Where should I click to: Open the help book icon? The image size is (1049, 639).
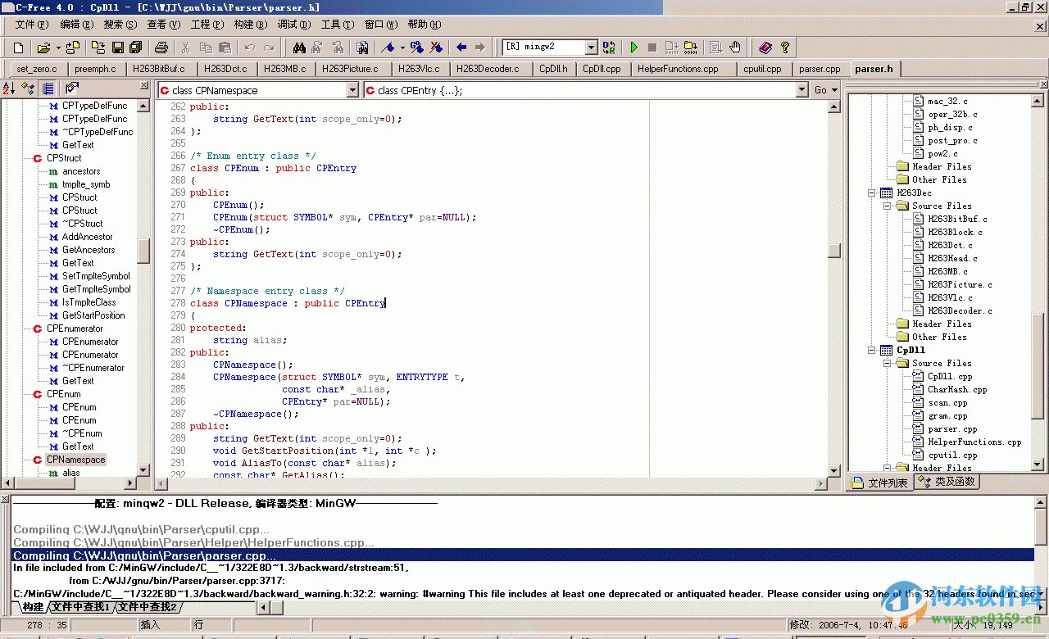765,47
